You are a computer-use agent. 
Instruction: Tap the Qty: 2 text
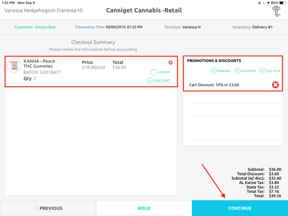(x=30, y=79)
